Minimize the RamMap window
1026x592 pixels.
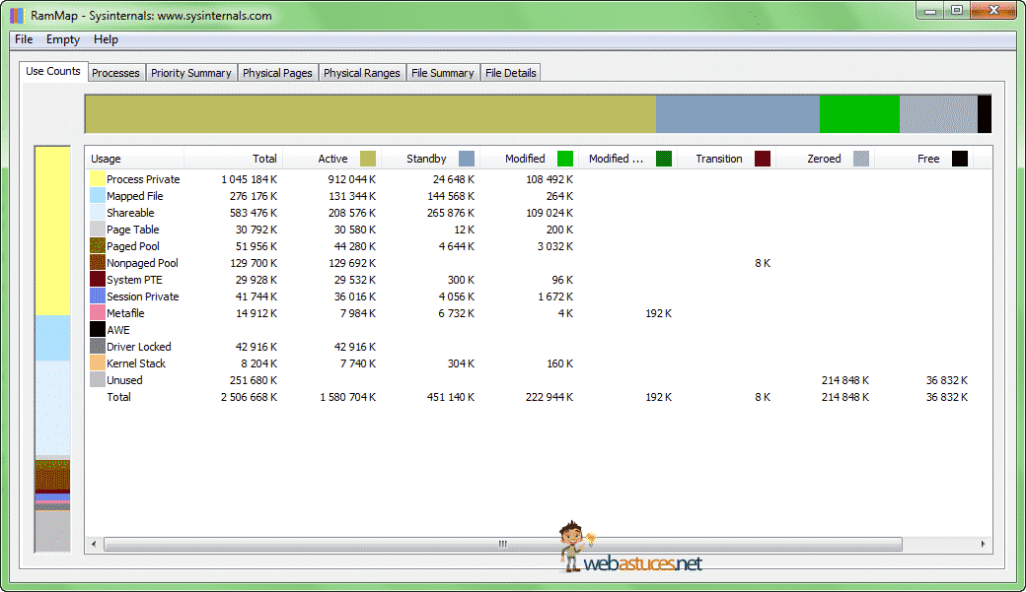pyautogui.click(x=929, y=11)
